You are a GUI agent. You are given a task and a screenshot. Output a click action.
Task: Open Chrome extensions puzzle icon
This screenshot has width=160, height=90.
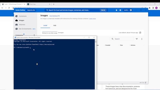pyautogui.click(x=149, y=8)
